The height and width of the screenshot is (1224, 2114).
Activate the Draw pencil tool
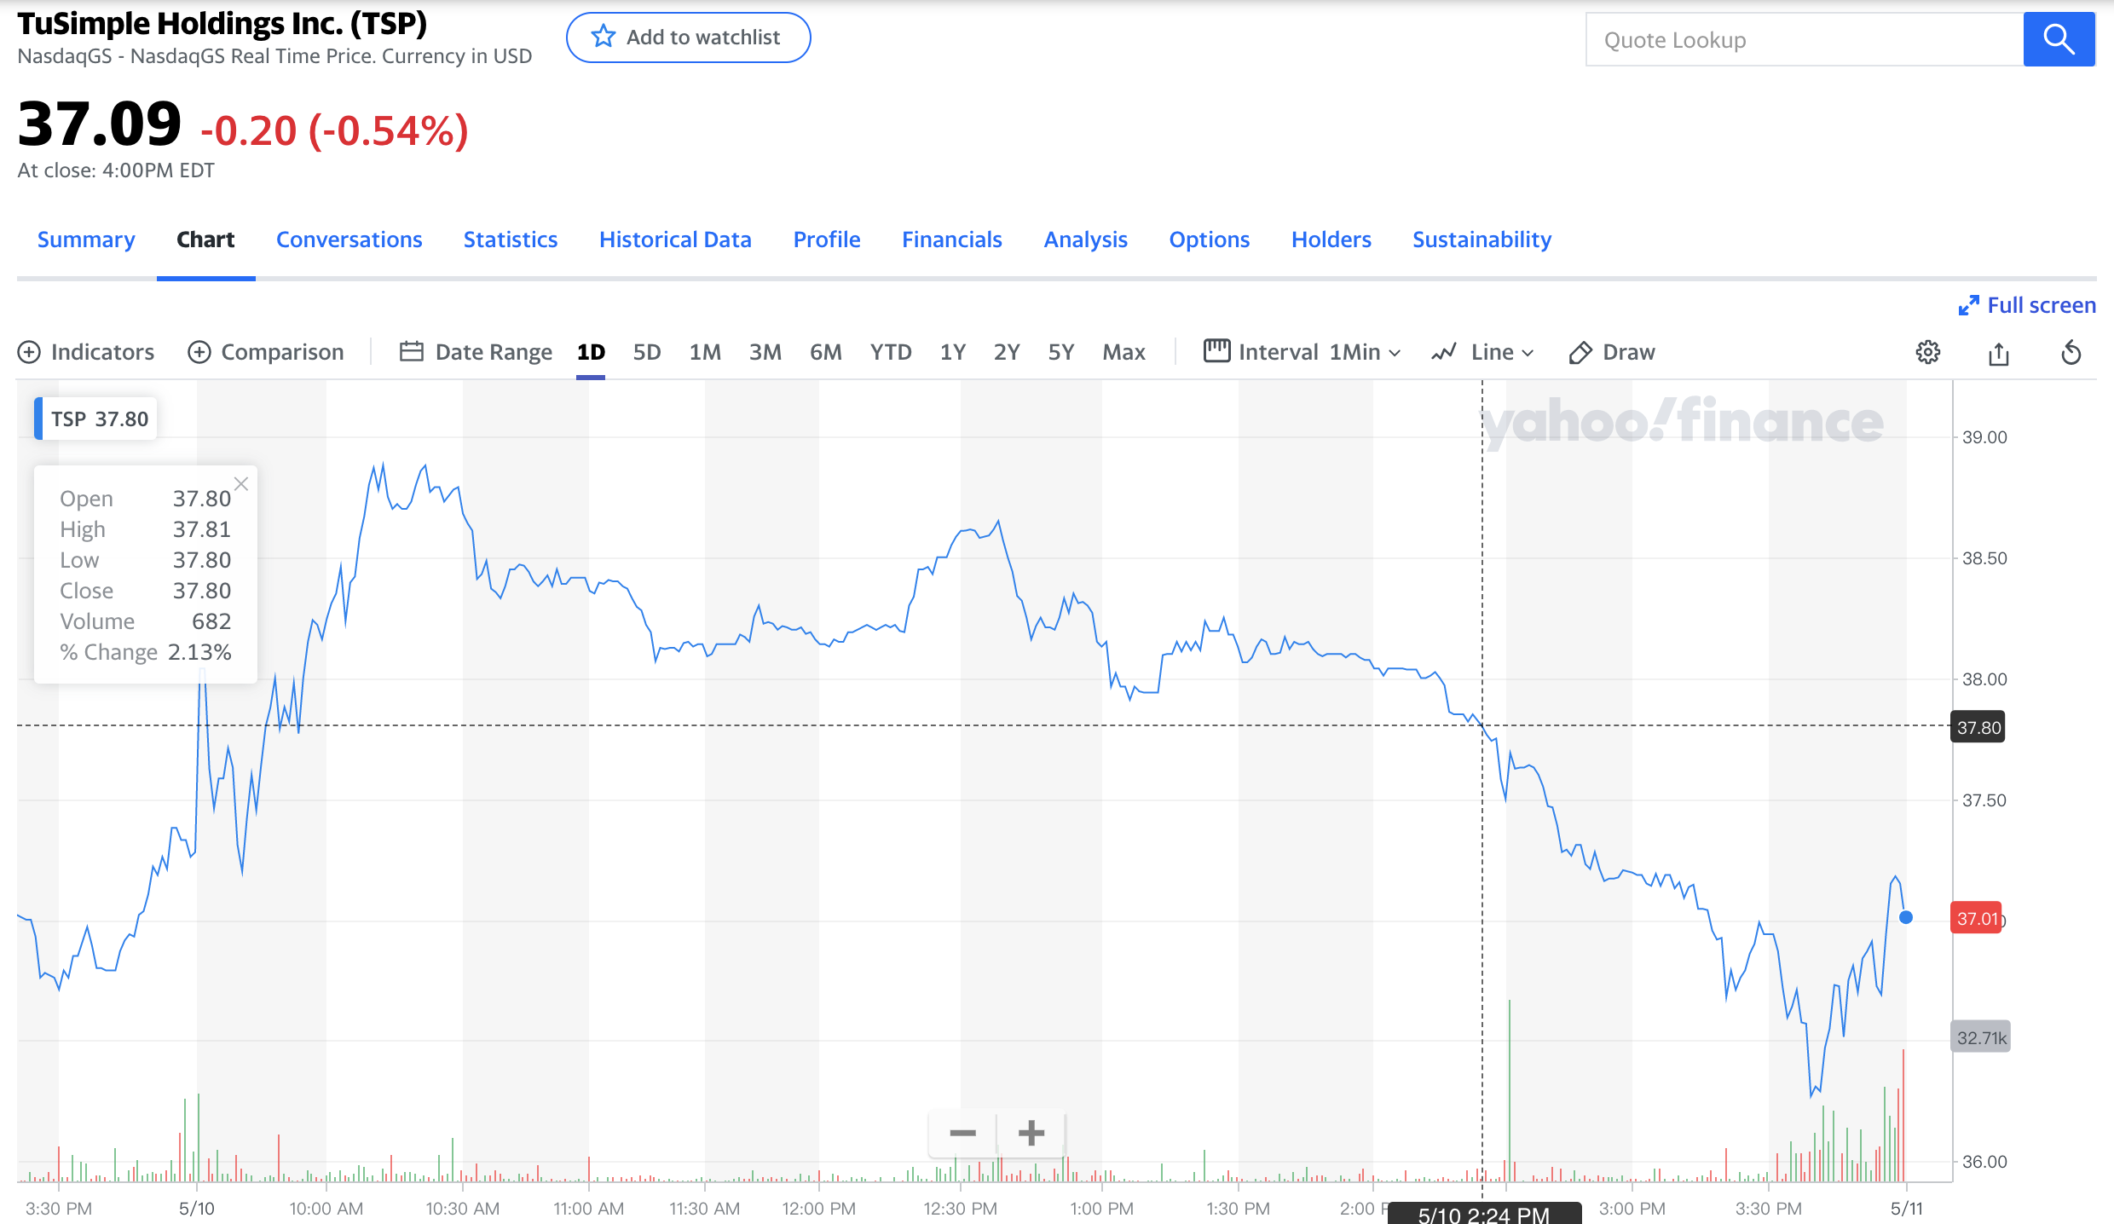(x=1612, y=352)
